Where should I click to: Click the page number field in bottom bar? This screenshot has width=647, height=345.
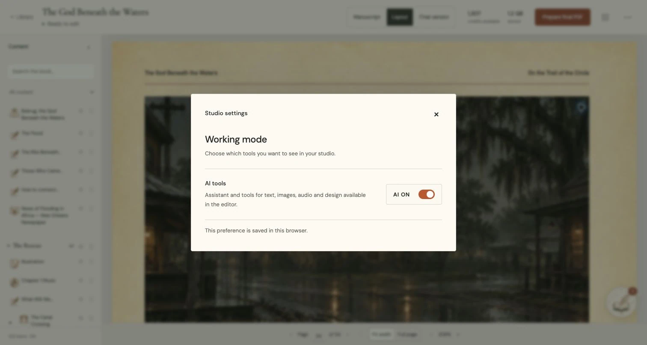(x=319, y=335)
